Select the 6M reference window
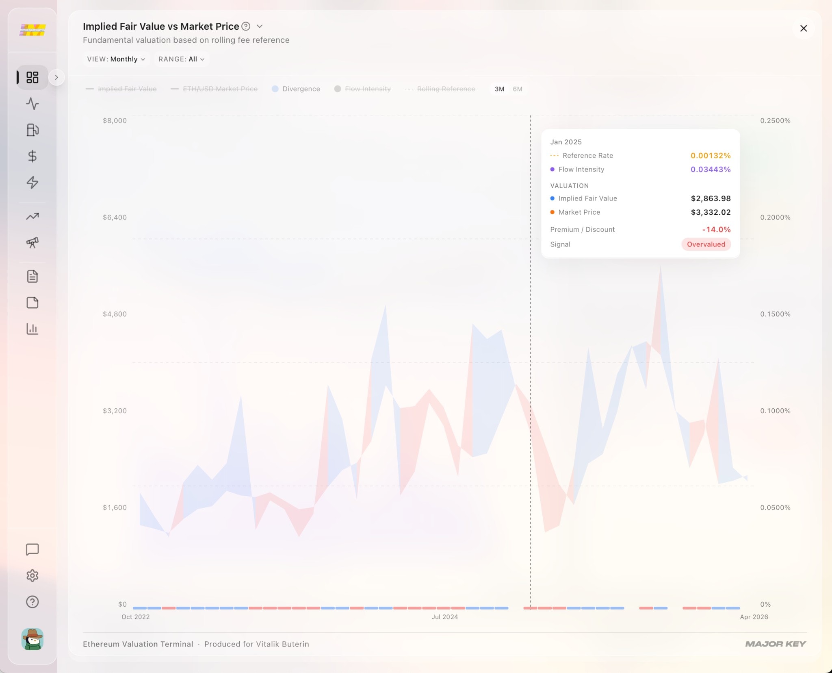The image size is (832, 673). (x=518, y=89)
